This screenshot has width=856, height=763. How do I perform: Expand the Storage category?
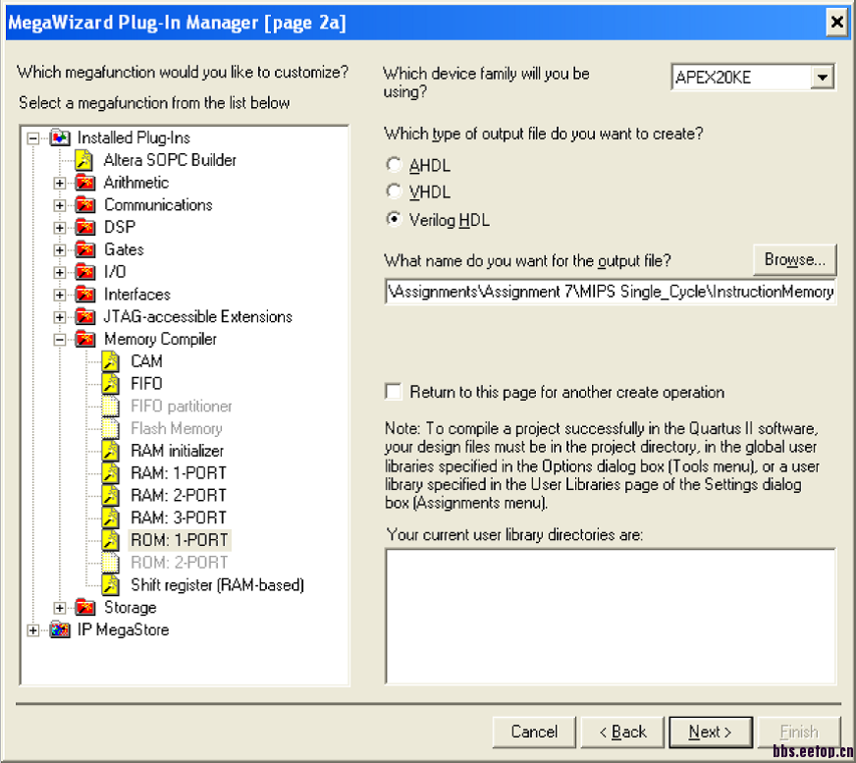click(60, 608)
